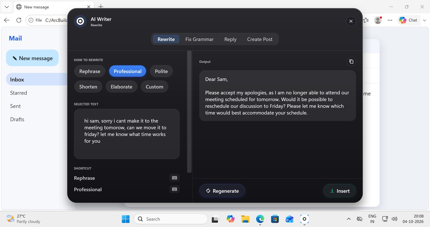The image size is (430, 227).
Task: Click the output text area
Action: (x=277, y=96)
